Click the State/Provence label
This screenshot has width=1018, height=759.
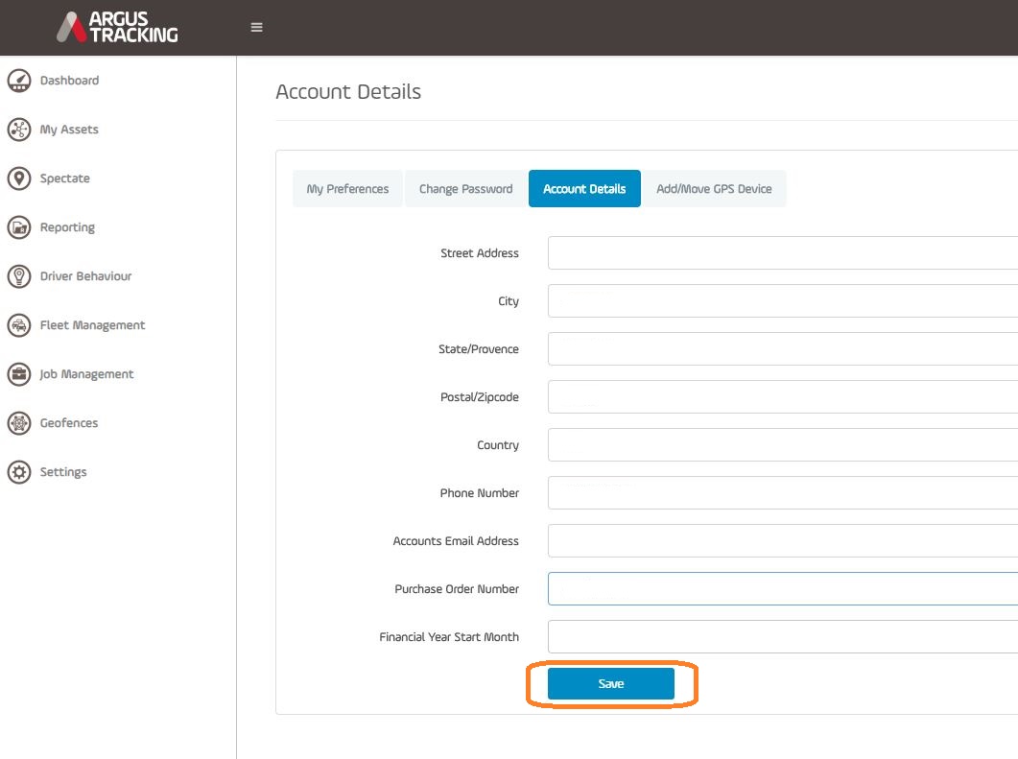(x=479, y=349)
